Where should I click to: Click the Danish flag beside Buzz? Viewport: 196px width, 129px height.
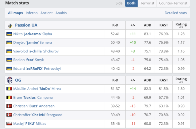(x=9, y=106)
